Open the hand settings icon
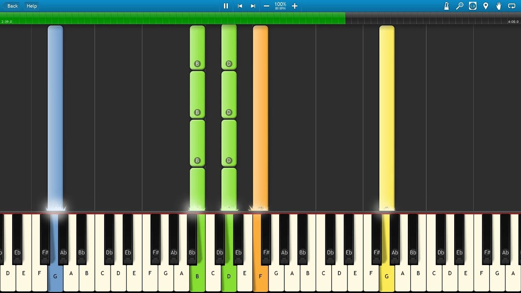Viewport: 521px width, 293px height. 499,6
